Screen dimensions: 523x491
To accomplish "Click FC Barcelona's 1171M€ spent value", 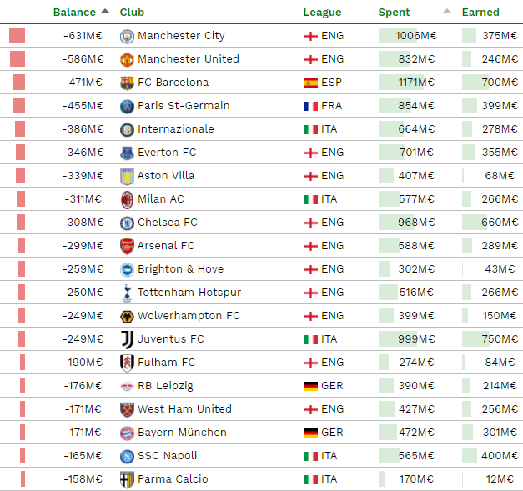I will pos(416,83).
